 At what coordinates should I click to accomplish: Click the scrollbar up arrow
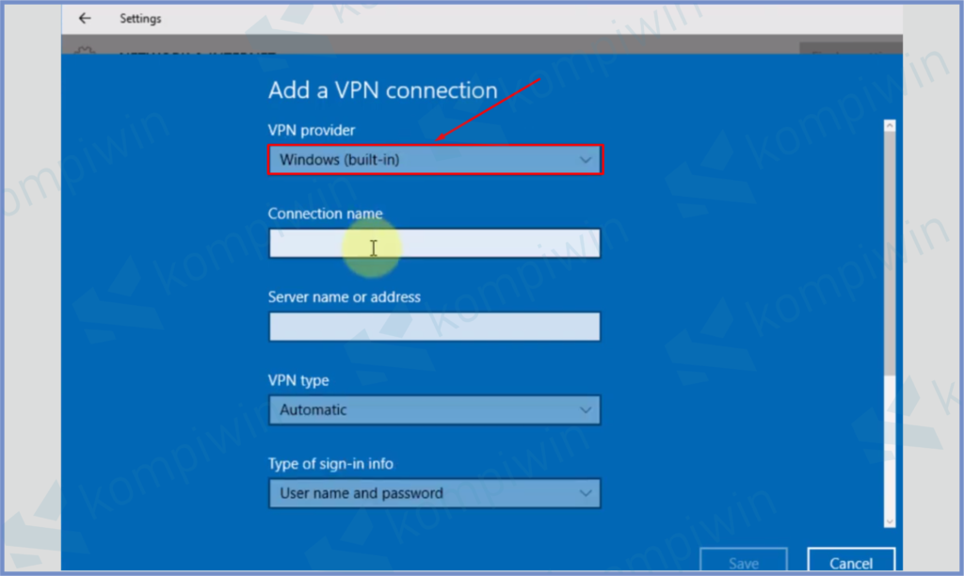click(x=889, y=125)
